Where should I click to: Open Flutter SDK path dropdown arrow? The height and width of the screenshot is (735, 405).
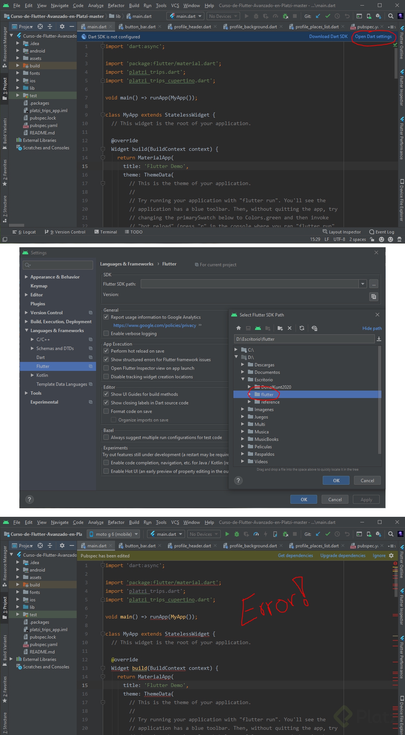pos(363,284)
